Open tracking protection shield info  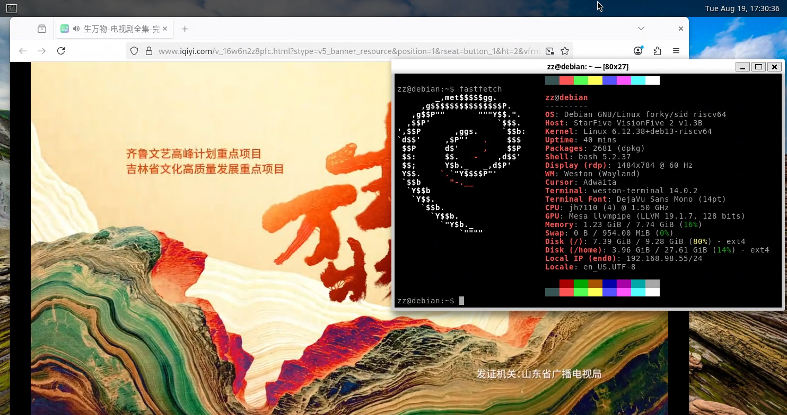click(x=134, y=51)
